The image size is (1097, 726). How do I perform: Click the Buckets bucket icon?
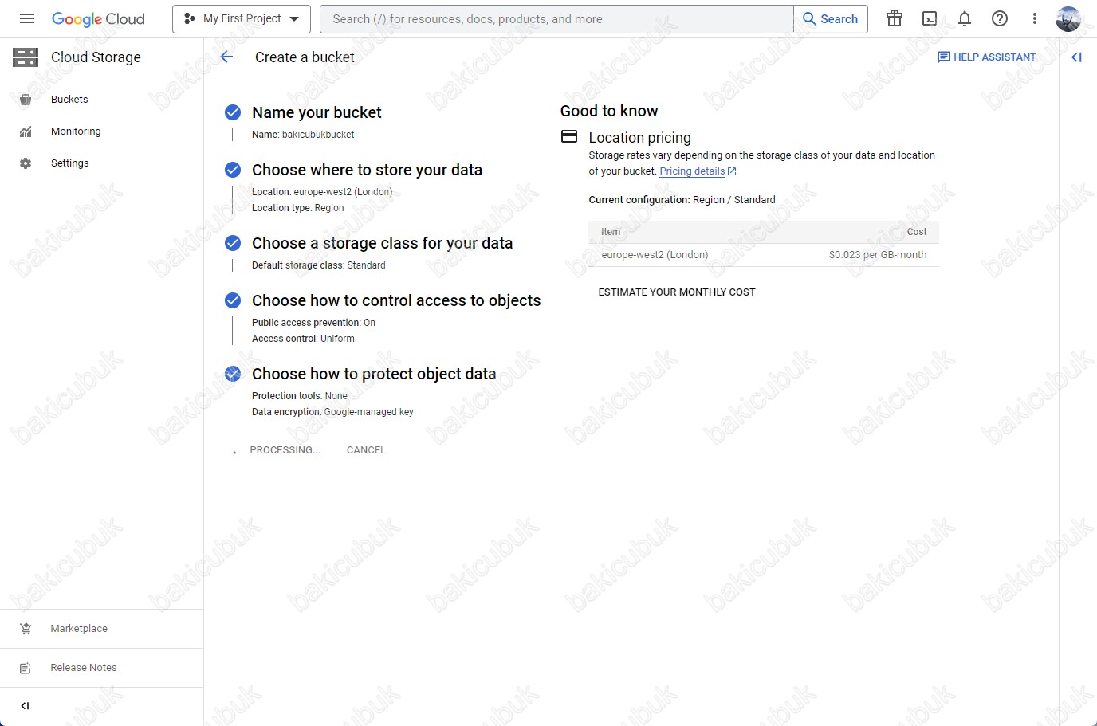pyautogui.click(x=26, y=100)
